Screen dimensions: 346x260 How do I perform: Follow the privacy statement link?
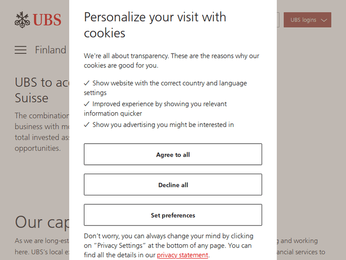(x=183, y=255)
